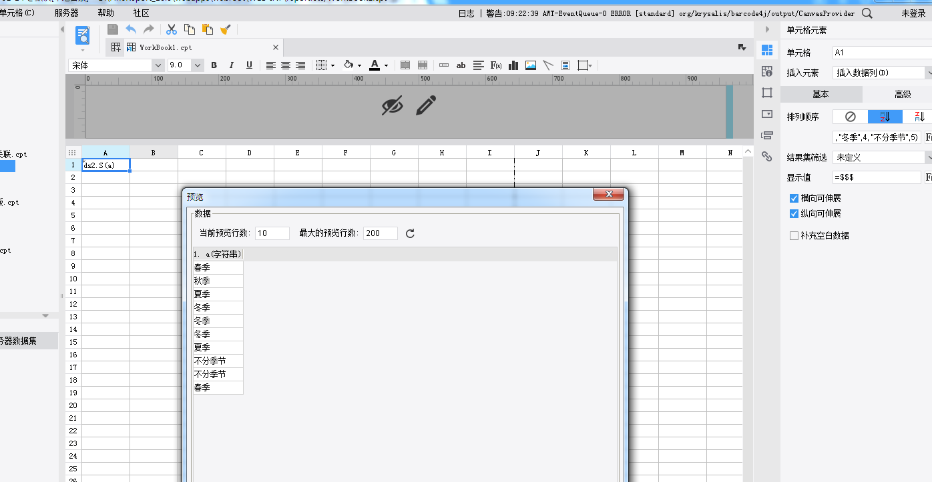Screen dimensions: 932x482
Task: Open 插入数据列 insert element dropdown
Action: [x=929, y=73]
